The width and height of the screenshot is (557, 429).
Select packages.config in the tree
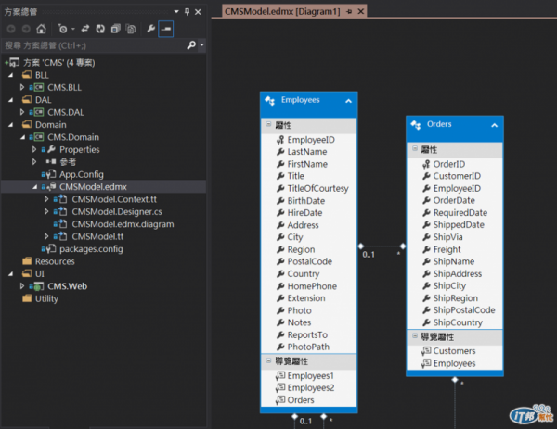click(91, 249)
